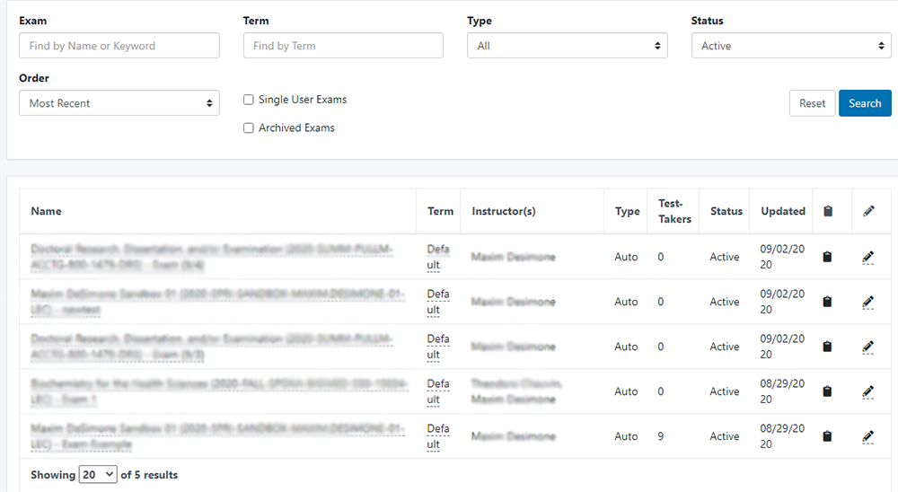The height and width of the screenshot is (492, 898).
Task: Click clipboard icon for exam with 9 test-takers
Action: (827, 436)
